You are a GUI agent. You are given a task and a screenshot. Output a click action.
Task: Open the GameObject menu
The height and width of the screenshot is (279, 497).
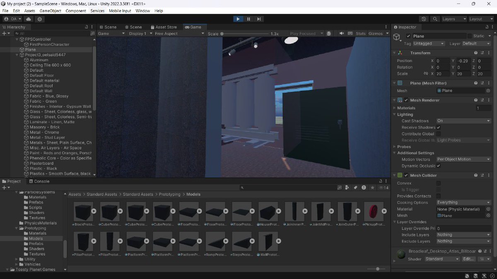click(x=50, y=11)
